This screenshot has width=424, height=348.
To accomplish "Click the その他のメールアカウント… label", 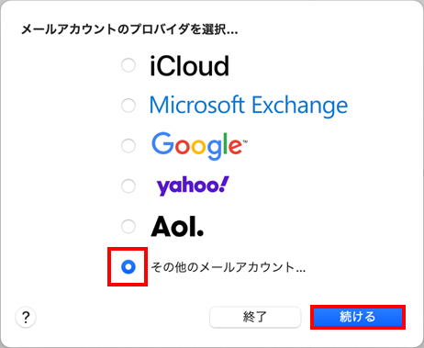I will 229,267.
